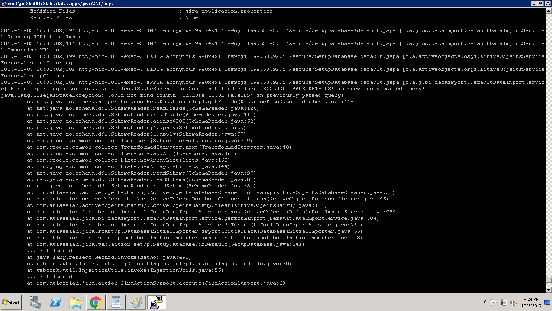This screenshot has width=552, height=311.
Task: Show hidden system tray icons
Action: point(485,302)
